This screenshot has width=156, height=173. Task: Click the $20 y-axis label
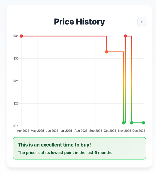[16, 103]
